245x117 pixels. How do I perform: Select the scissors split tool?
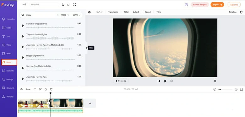pyautogui.click(x=41, y=89)
